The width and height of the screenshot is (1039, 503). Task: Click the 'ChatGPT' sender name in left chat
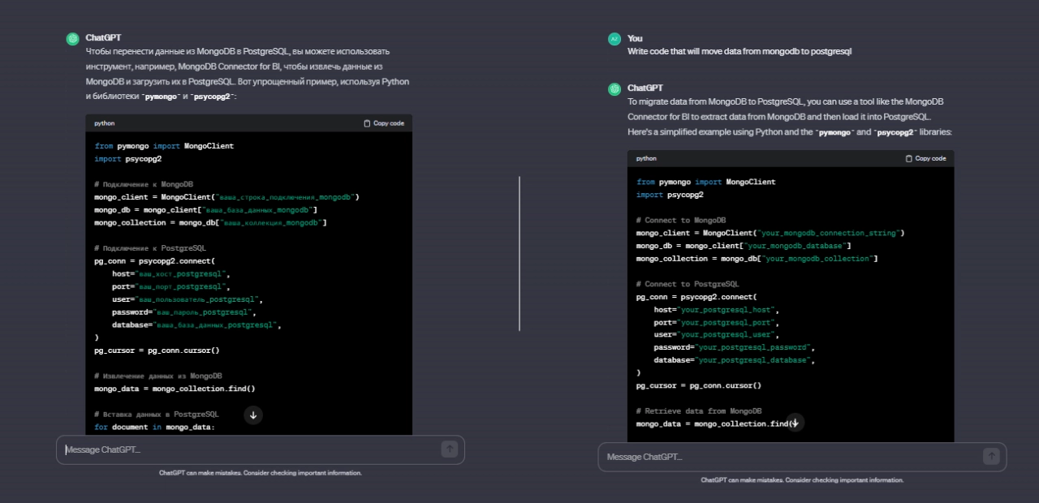point(103,37)
